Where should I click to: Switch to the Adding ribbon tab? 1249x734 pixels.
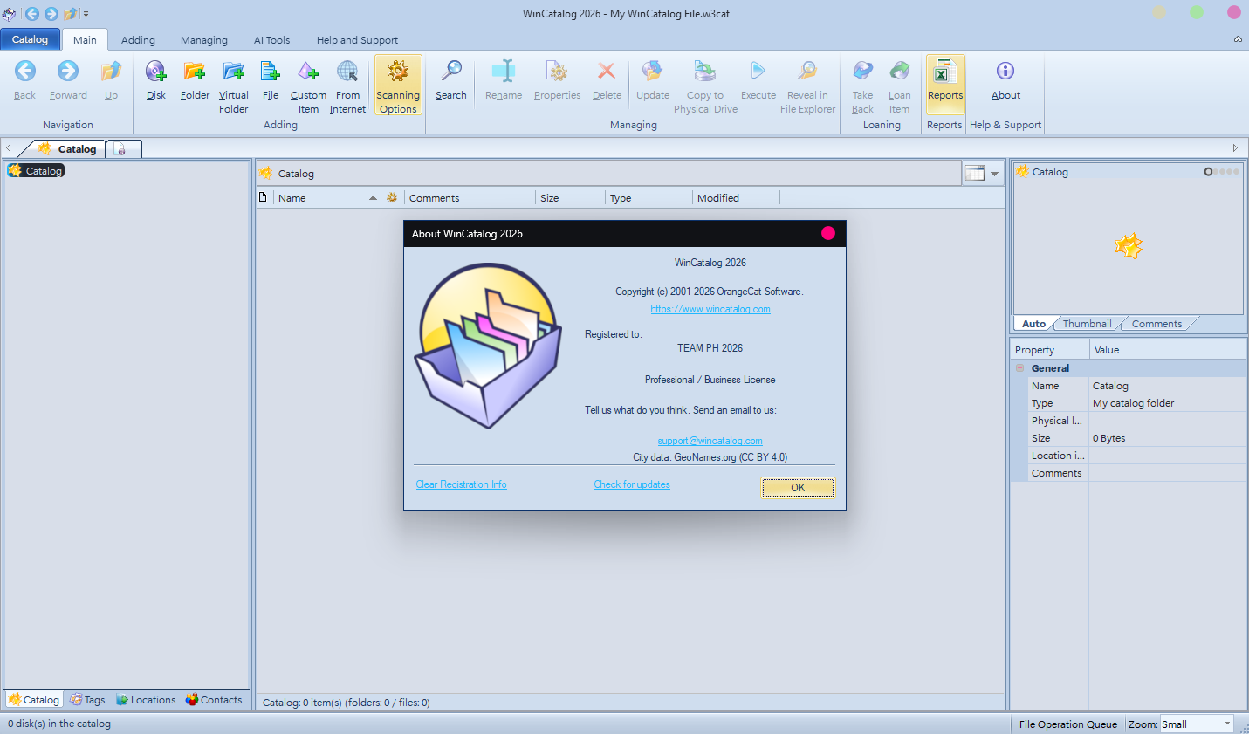(138, 40)
